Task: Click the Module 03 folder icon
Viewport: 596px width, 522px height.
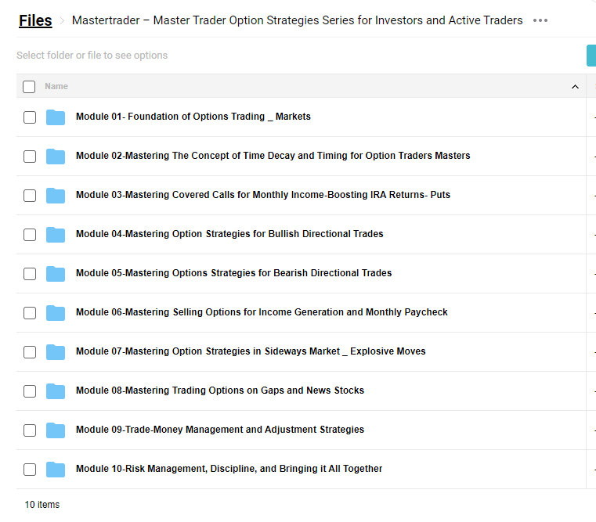Action: click(x=56, y=196)
